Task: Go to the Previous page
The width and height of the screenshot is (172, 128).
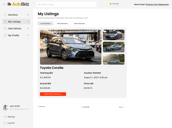Action: click(x=41, y=107)
